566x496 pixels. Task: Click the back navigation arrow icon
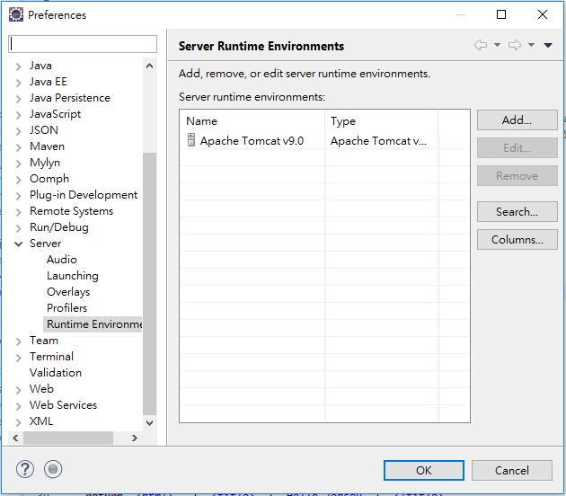tap(481, 46)
